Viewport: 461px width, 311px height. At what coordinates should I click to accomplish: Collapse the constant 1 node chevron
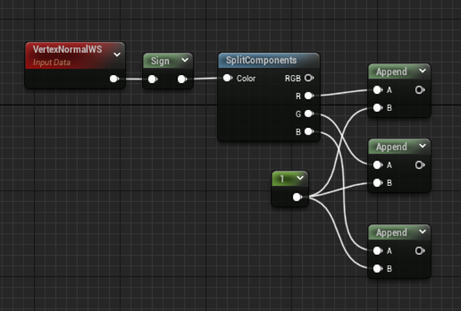pos(300,178)
